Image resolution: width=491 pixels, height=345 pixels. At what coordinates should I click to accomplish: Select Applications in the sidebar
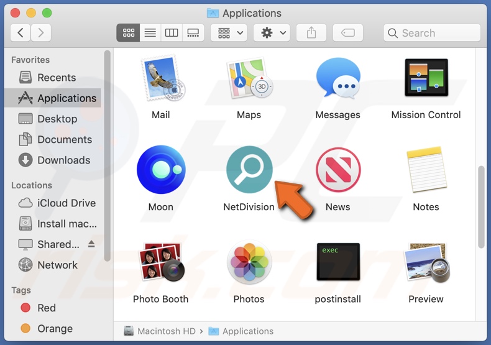53,98
